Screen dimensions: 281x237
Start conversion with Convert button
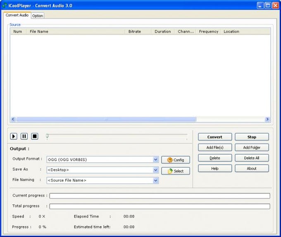tap(215, 137)
